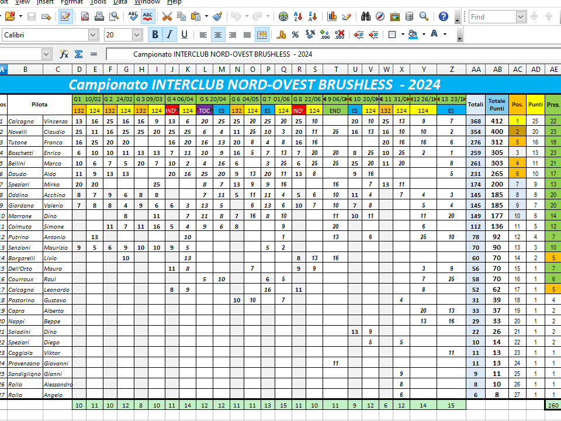Toggle Center Horizontally alignment
Viewport: 561px width, 421px height.
(218, 34)
